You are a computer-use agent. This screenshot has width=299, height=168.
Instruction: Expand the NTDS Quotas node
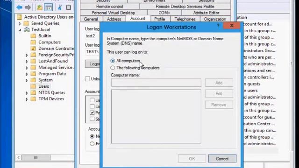pos(27,93)
